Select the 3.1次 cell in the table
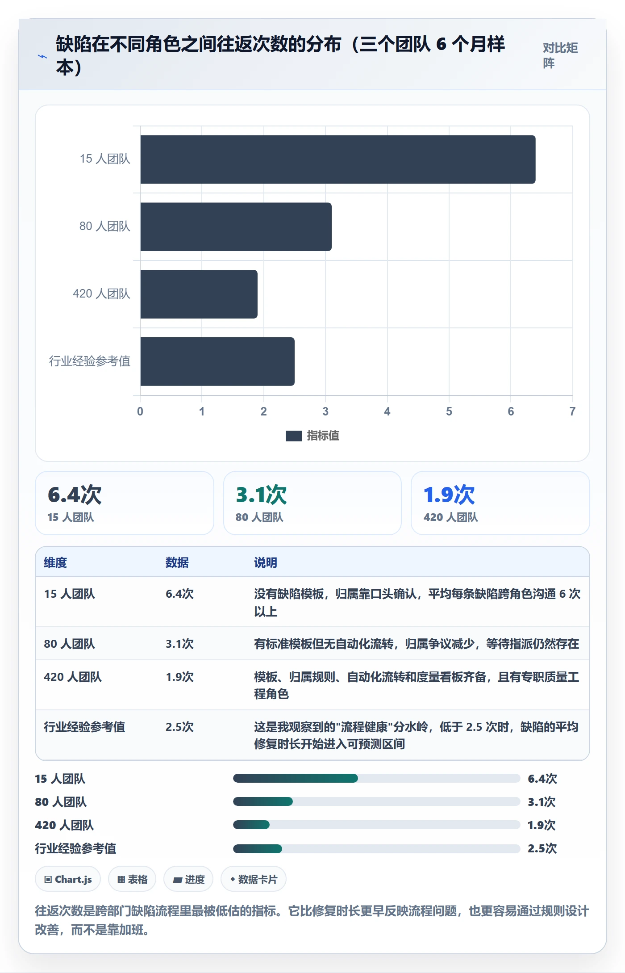The height and width of the screenshot is (973, 625). coord(180,644)
